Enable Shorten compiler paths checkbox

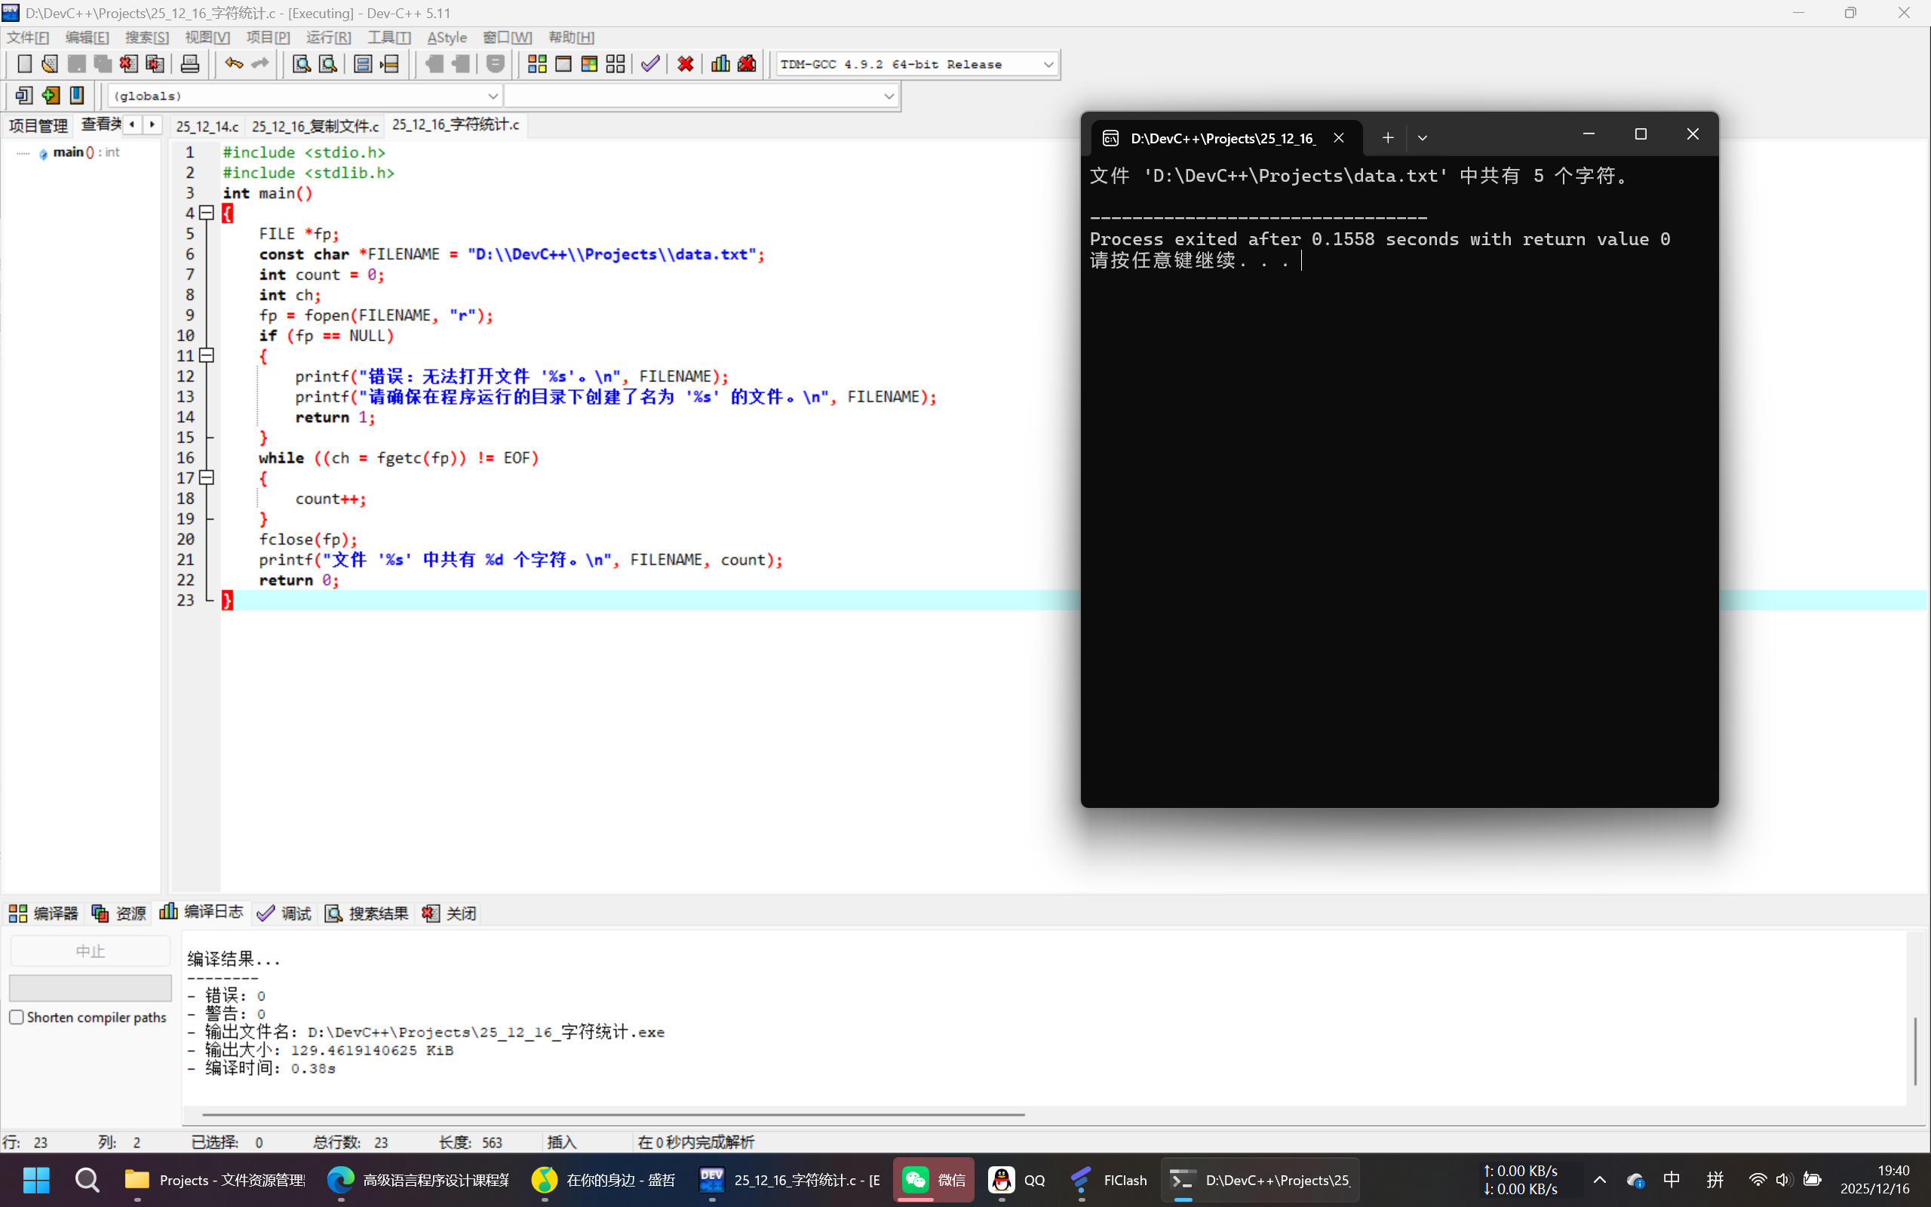pos(17,1017)
